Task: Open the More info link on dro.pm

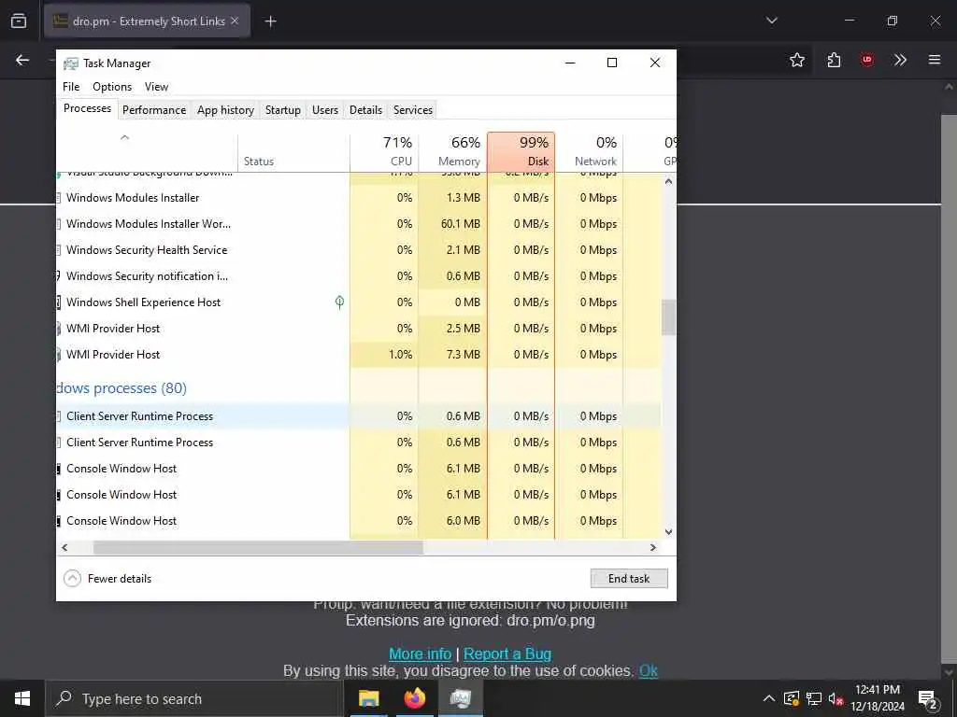Action: (420, 654)
